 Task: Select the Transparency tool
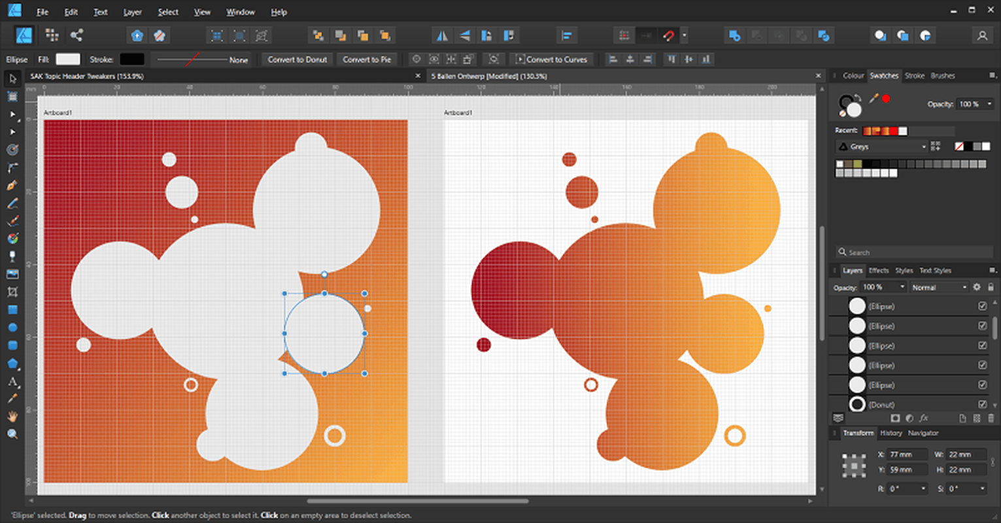pyautogui.click(x=12, y=256)
